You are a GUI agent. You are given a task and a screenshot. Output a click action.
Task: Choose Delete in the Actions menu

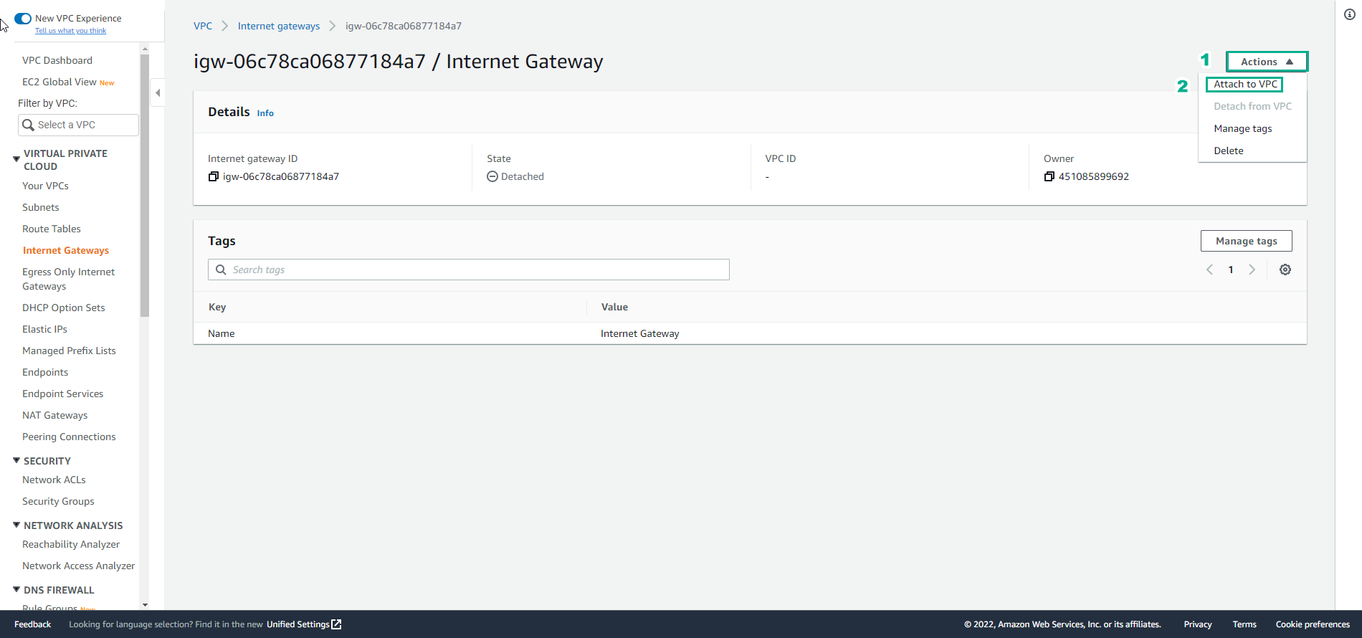pos(1228,151)
